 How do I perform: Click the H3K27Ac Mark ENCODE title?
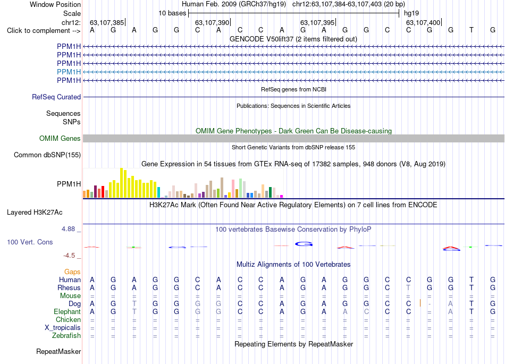tap(293, 205)
